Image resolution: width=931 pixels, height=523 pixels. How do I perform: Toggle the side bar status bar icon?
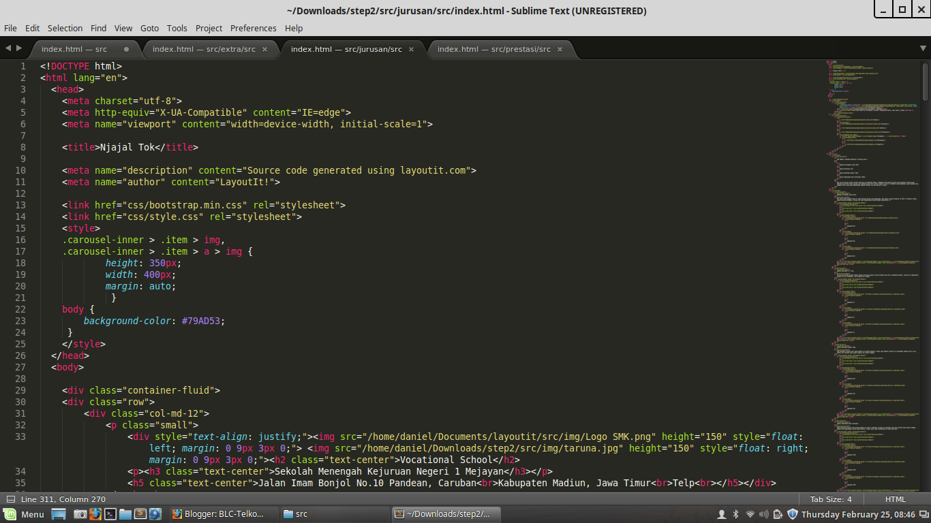[10, 499]
